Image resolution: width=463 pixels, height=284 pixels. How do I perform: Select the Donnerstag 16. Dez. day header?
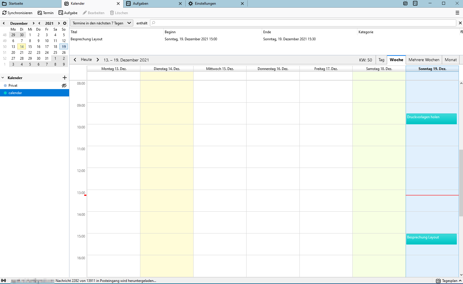(273, 69)
